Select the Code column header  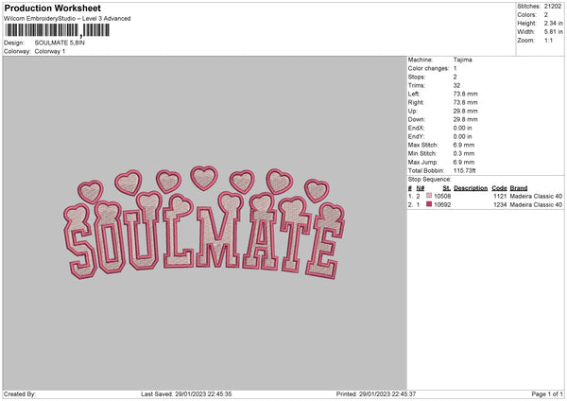tap(500, 188)
